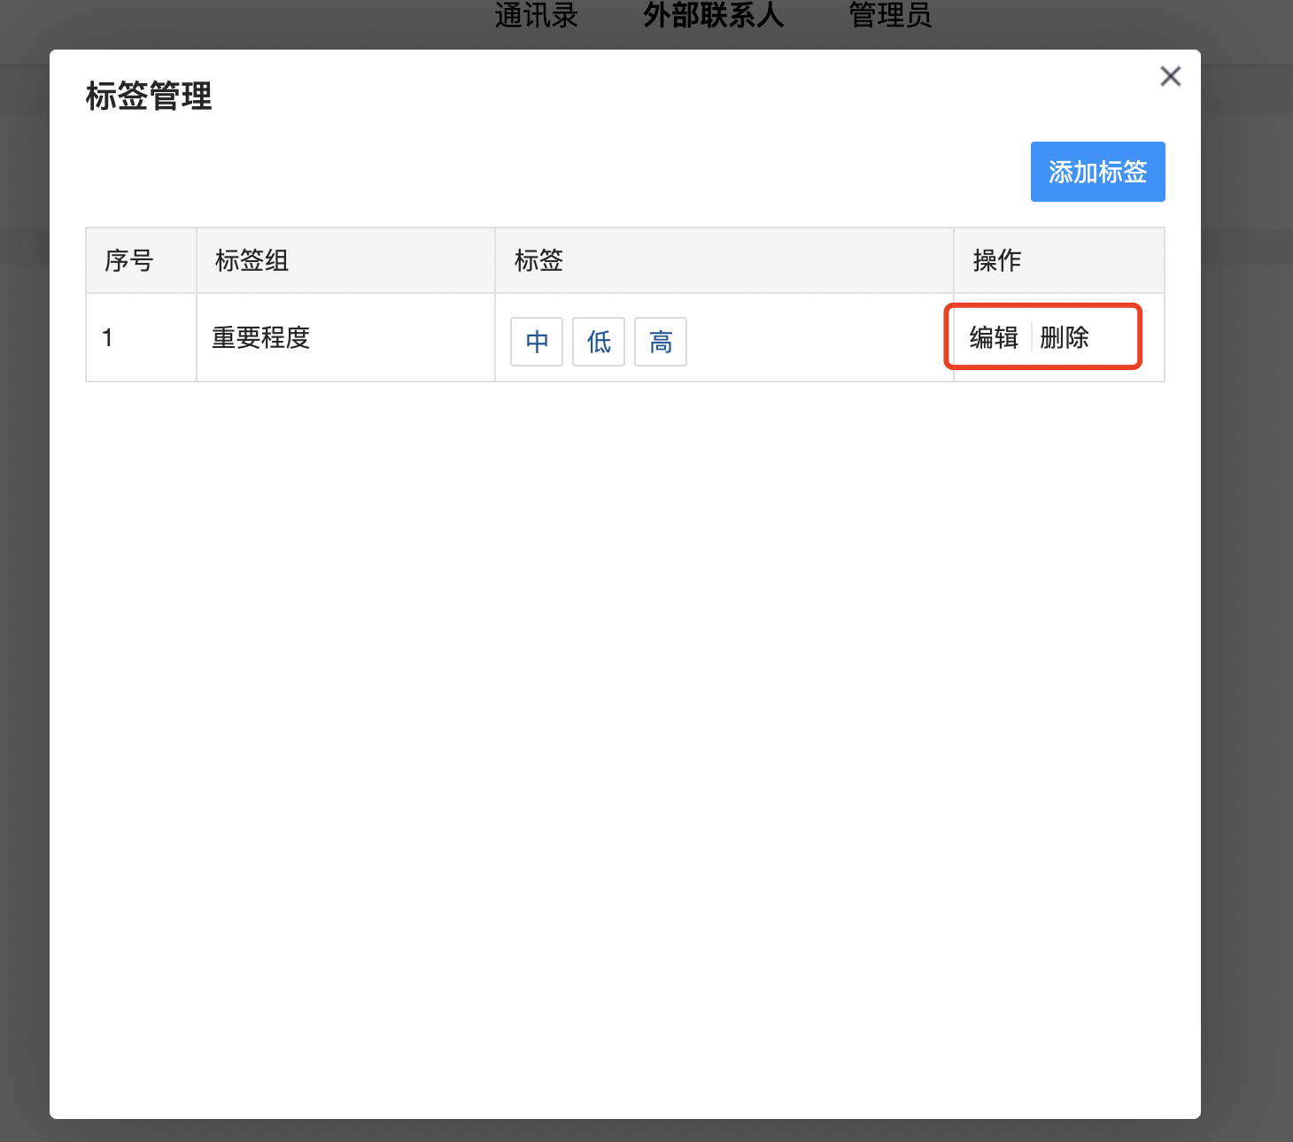Click the 标签 column header

(x=724, y=260)
